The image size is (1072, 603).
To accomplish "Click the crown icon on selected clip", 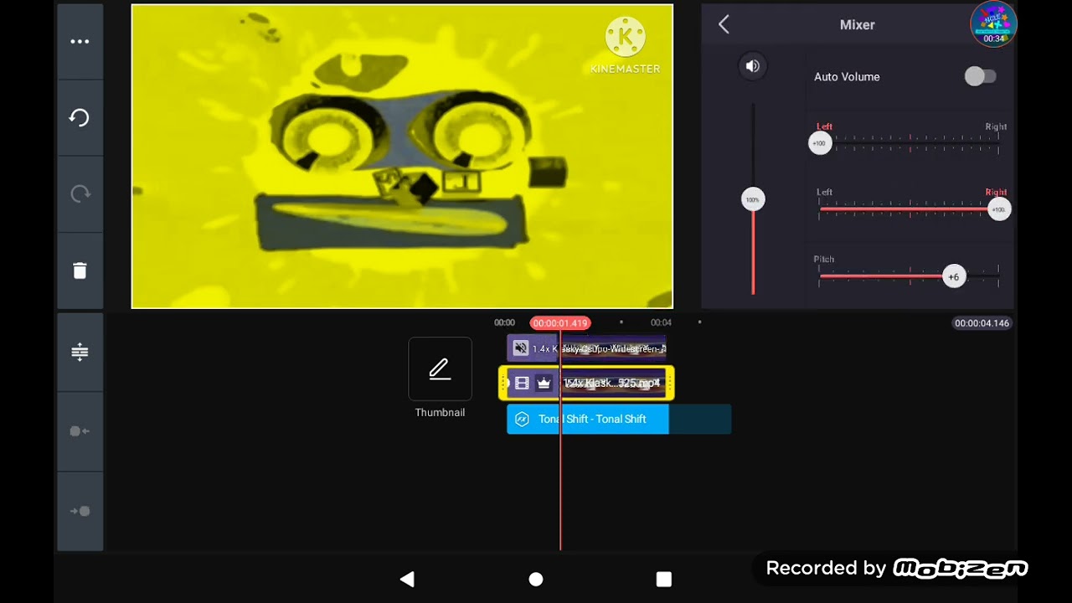I will [x=544, y=383].
